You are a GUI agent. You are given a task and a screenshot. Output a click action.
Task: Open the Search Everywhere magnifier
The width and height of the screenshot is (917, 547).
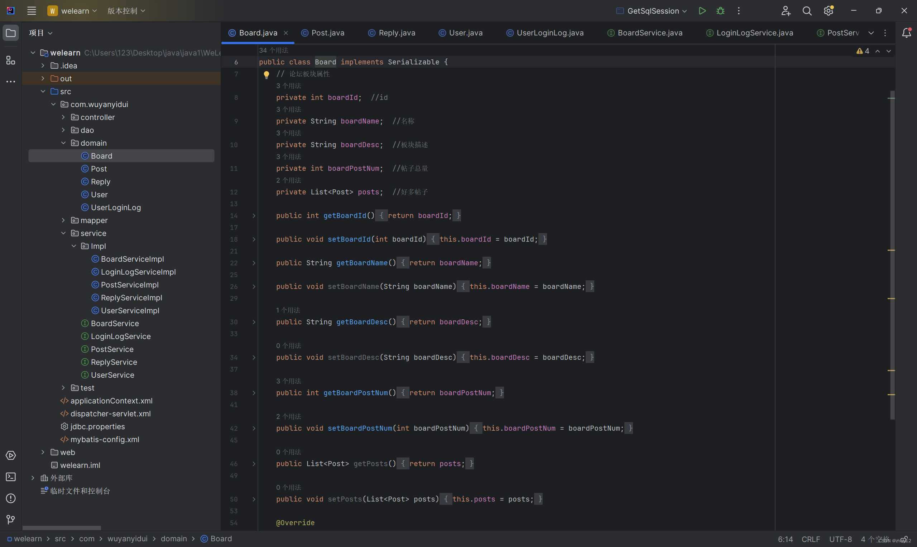[807, 11]
